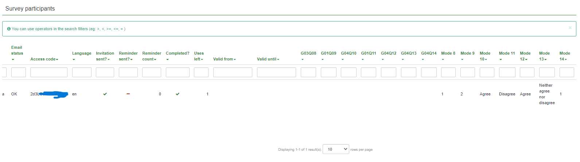Click the green Completed checkmark icon
The image size is (580, 162).
(x=178, y=94)
